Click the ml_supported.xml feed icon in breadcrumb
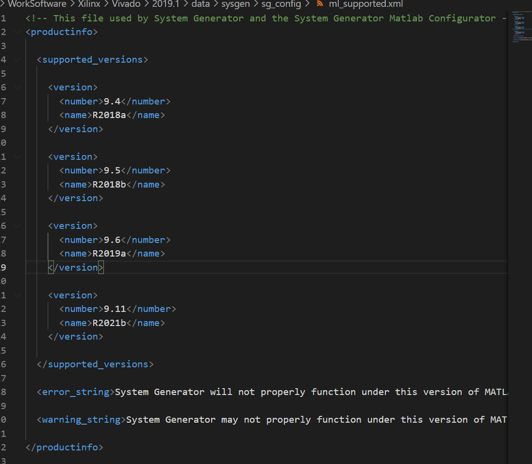Screen dimensions: 532x464 point(320,4)
